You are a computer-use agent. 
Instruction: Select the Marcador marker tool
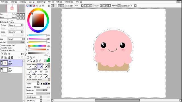[x=29, y=71]
